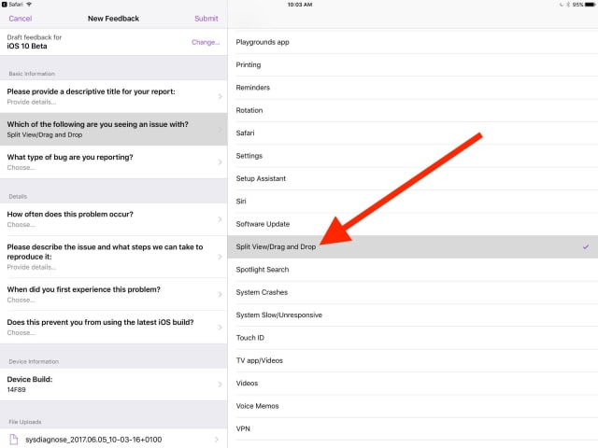Tap the battery indicator in status bar
598x448 pixels.
(590, 5)
